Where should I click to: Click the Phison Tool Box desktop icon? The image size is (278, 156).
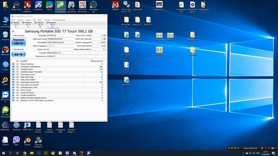click(126, 6)
